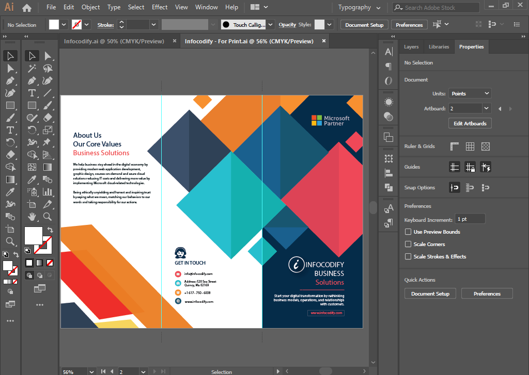Click the fill color swatch in control bar
Screen dimensions: 529x375
[54, 25]
